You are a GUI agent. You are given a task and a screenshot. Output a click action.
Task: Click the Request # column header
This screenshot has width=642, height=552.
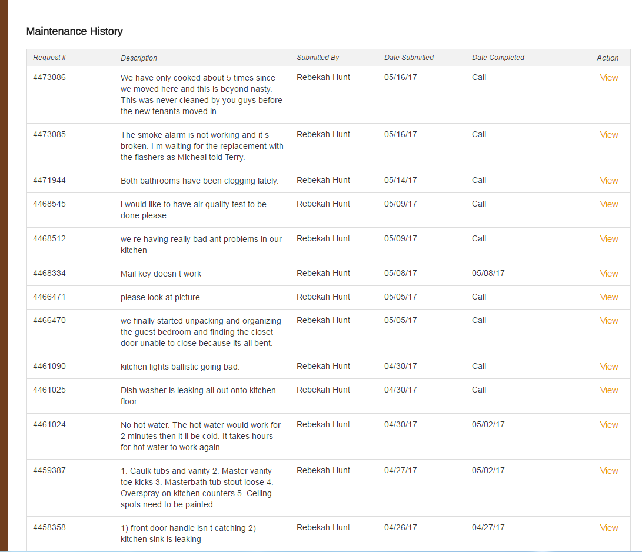[49, 58]
